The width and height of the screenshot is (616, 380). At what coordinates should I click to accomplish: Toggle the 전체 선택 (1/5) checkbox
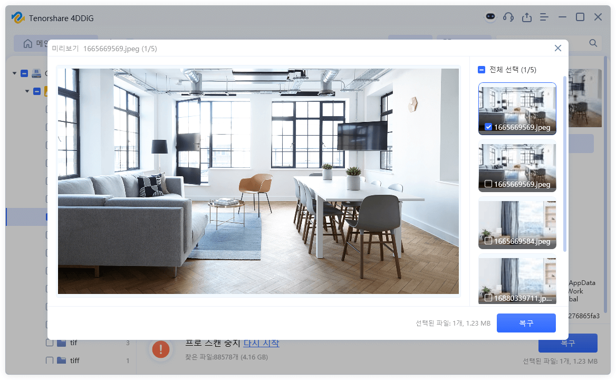pos(482,70)
